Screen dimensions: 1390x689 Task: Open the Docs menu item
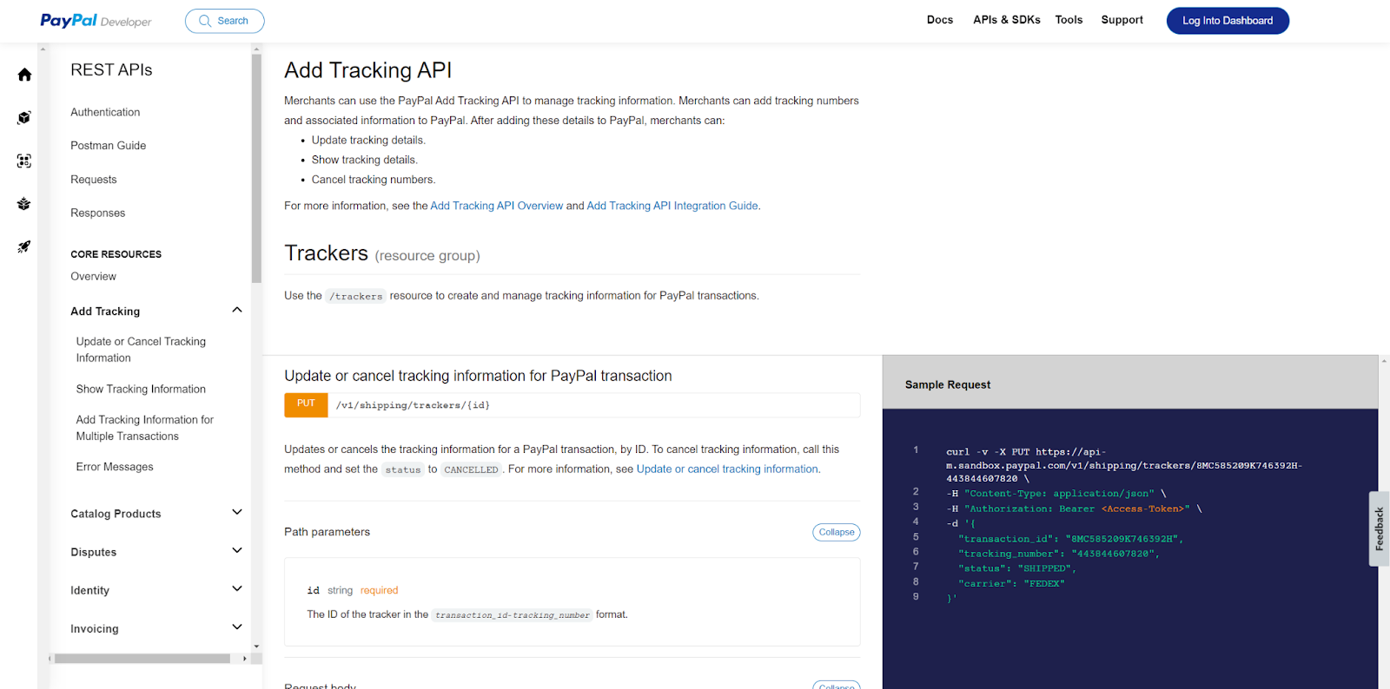940,20
